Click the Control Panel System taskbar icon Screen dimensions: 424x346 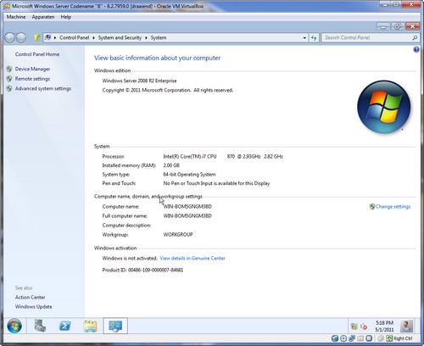pyautogui.click(x=115, y=326)
